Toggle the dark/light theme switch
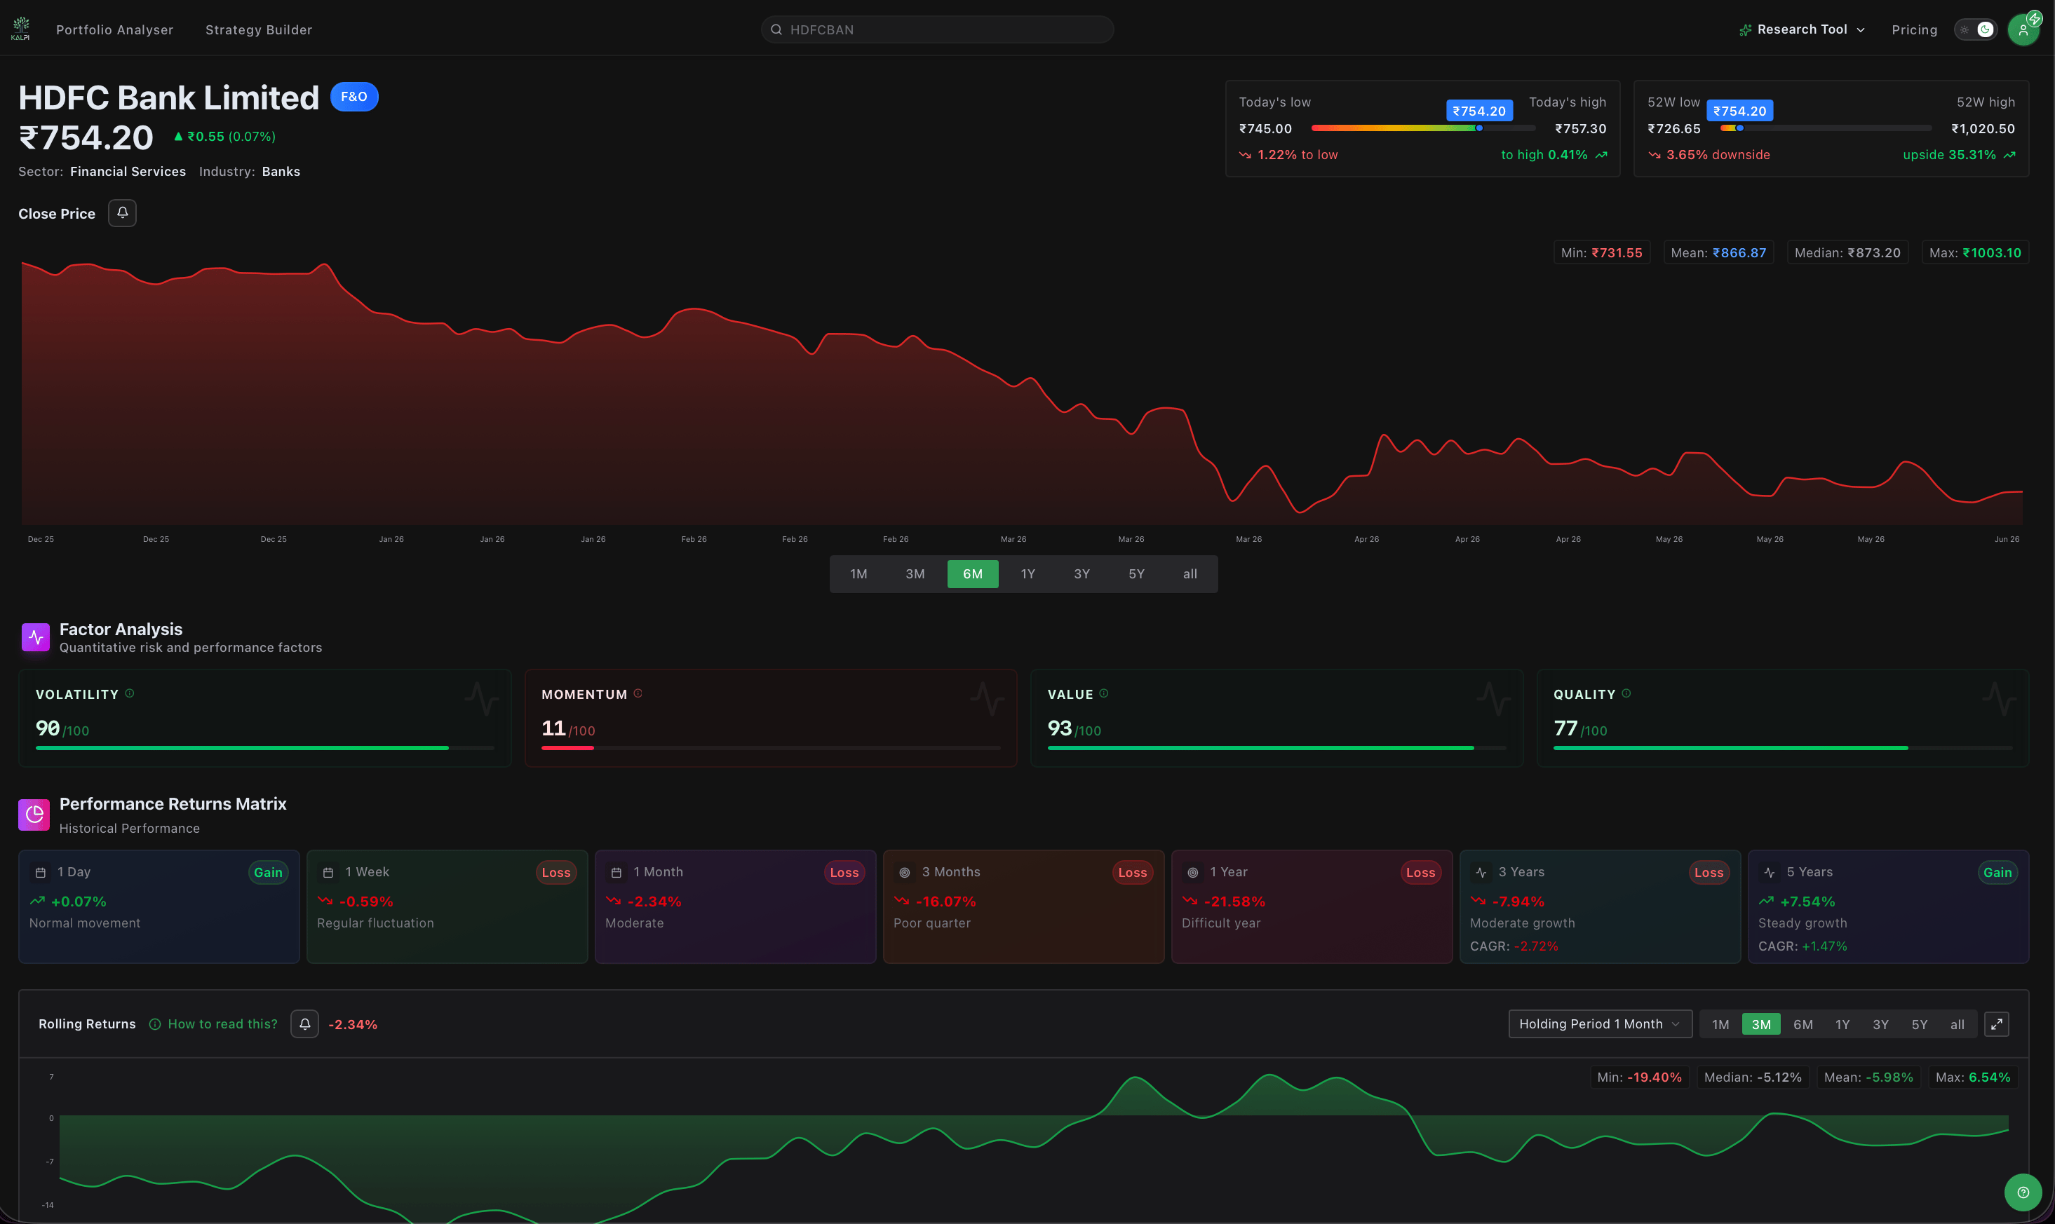Image resolution: width=2055 pixels, height=1224 pixels. tap(1975, 29)
